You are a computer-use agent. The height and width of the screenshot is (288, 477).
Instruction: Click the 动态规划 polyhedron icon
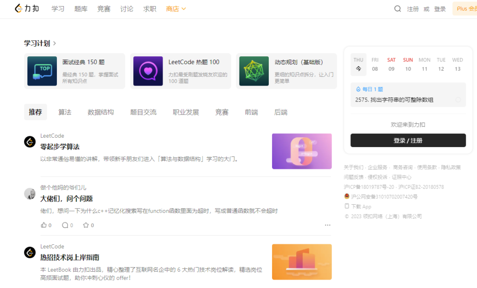tap(254, 71)
